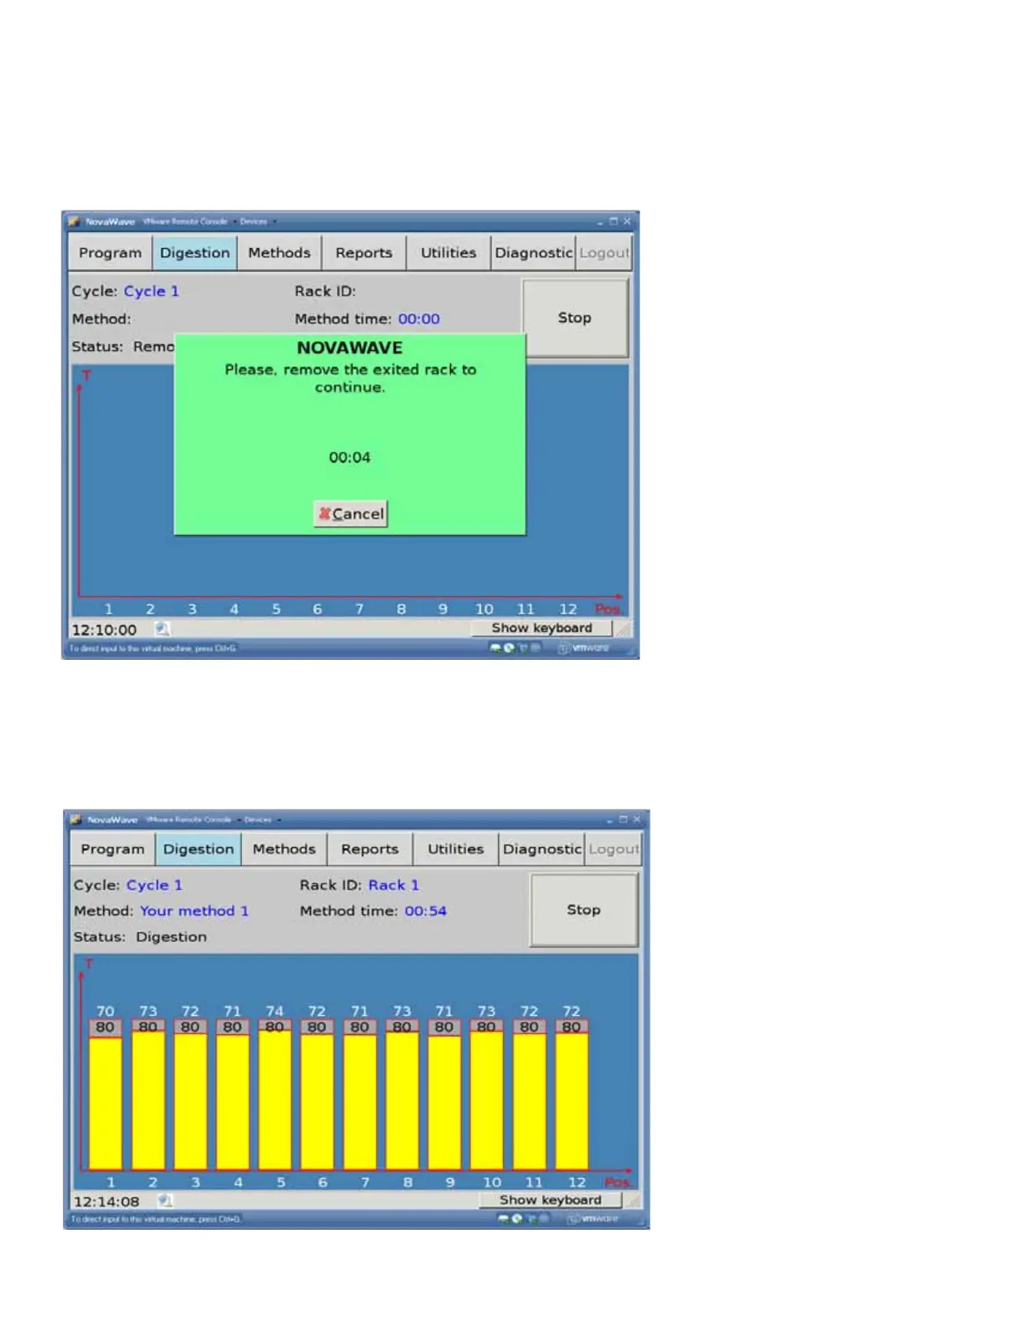The width and height of the screenshot is (1018, 1318).
Task: Click the method name Your method 1
Action: tap(194, 911)
